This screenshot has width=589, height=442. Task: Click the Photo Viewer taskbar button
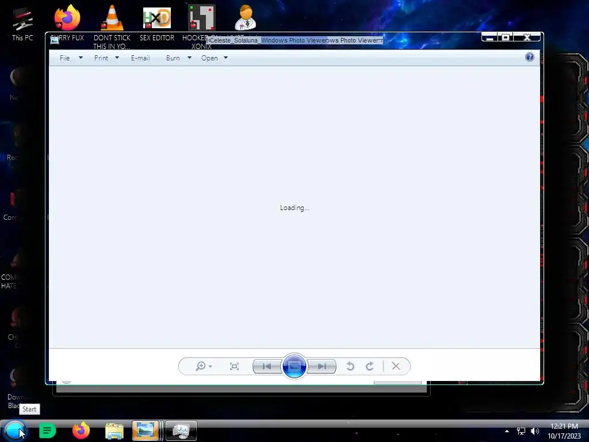[x=146, y=430]
